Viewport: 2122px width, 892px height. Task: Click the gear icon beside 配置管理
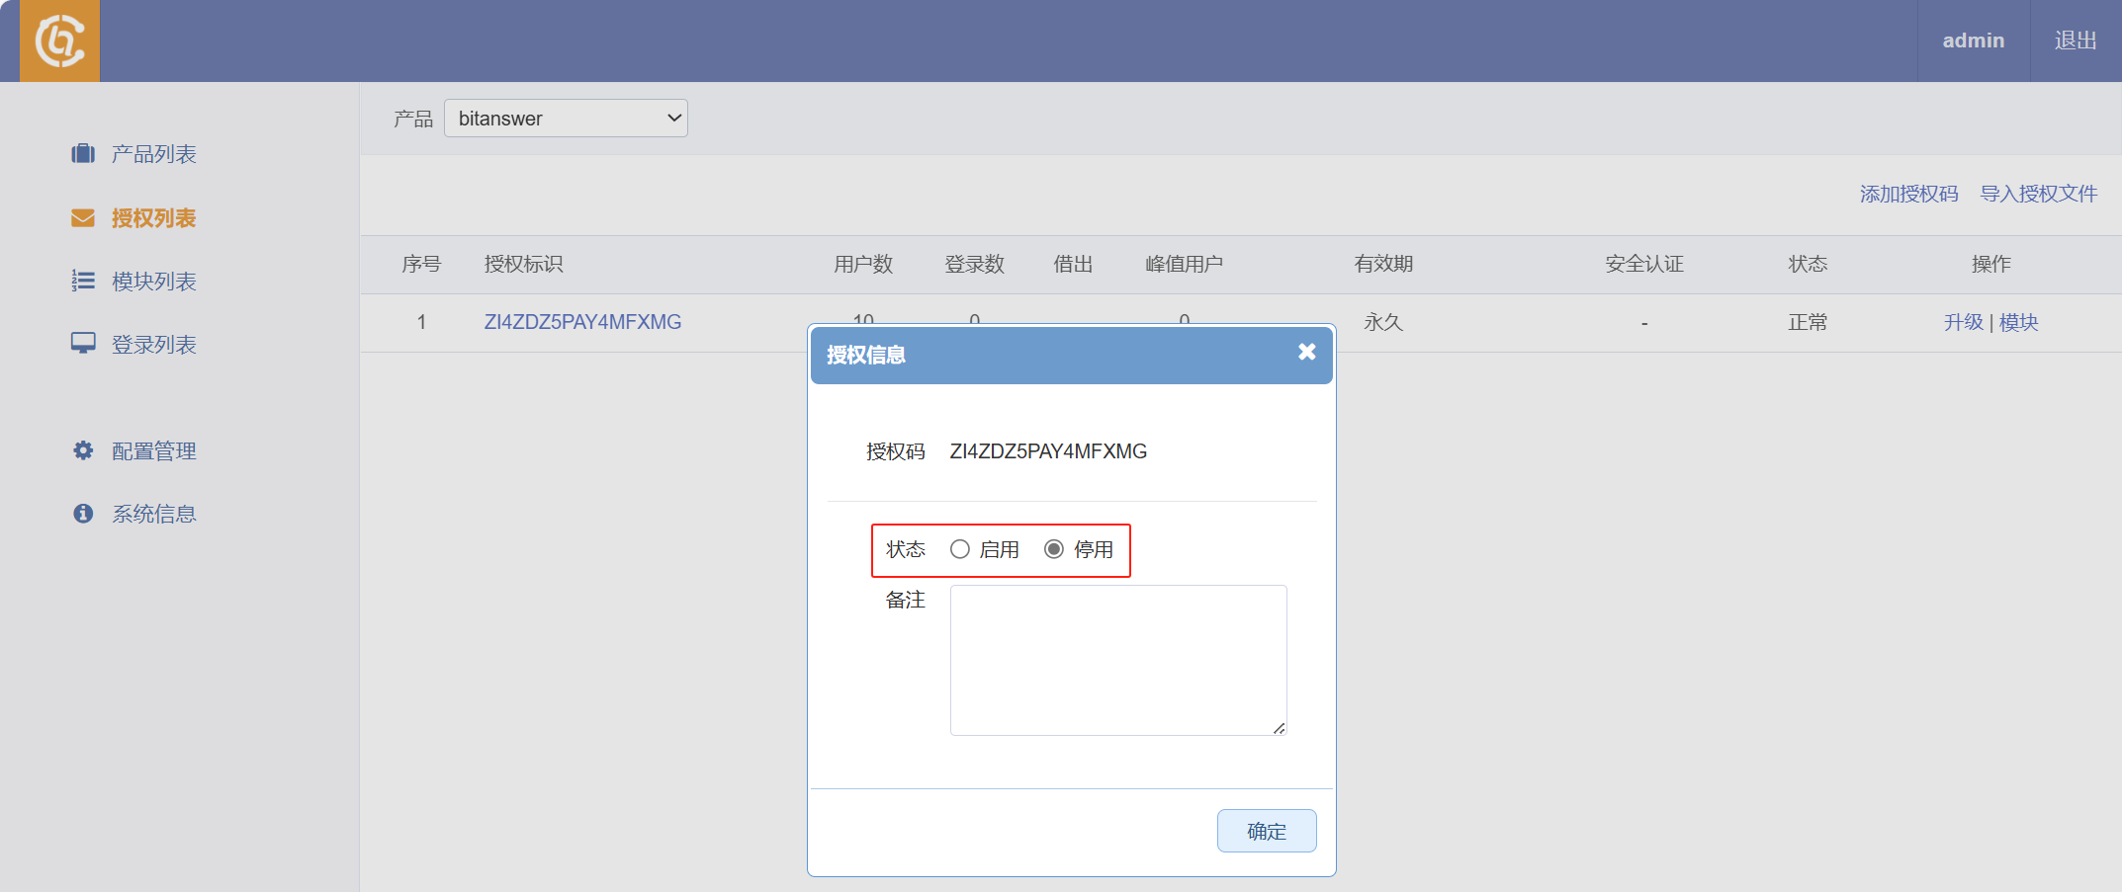click(x=83, y=450)
